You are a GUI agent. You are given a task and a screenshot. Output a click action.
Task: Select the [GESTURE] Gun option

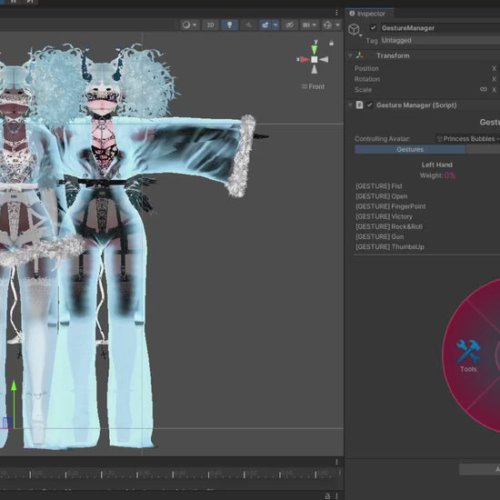click(379, 236)
